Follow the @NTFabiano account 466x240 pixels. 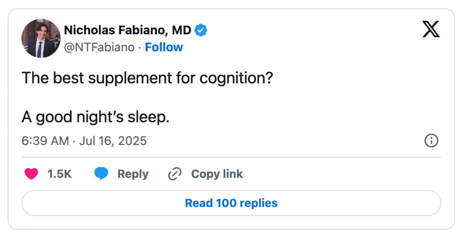click(x=164, y=47)
